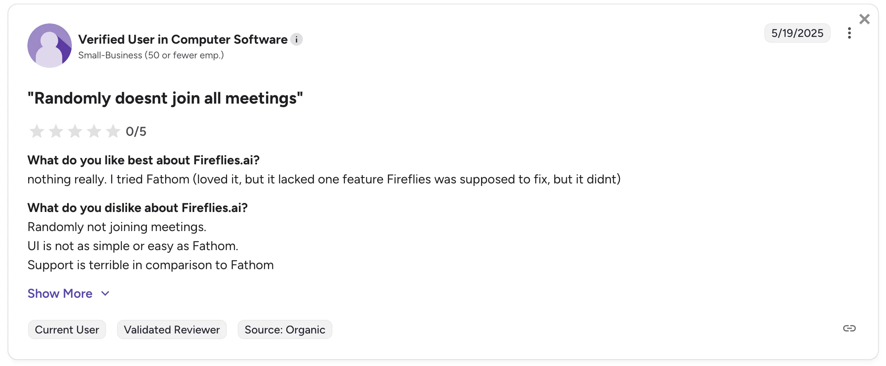Click the 5/19/2025 date badge
This screenshot has width=886, height=366.
797,33
